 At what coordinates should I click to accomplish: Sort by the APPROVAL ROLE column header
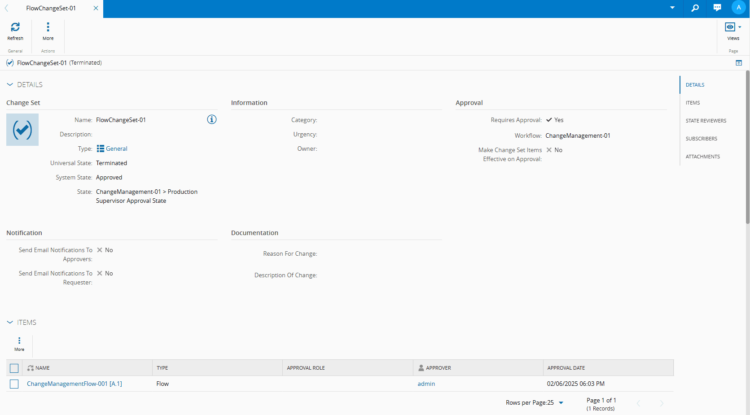[347, 368]
